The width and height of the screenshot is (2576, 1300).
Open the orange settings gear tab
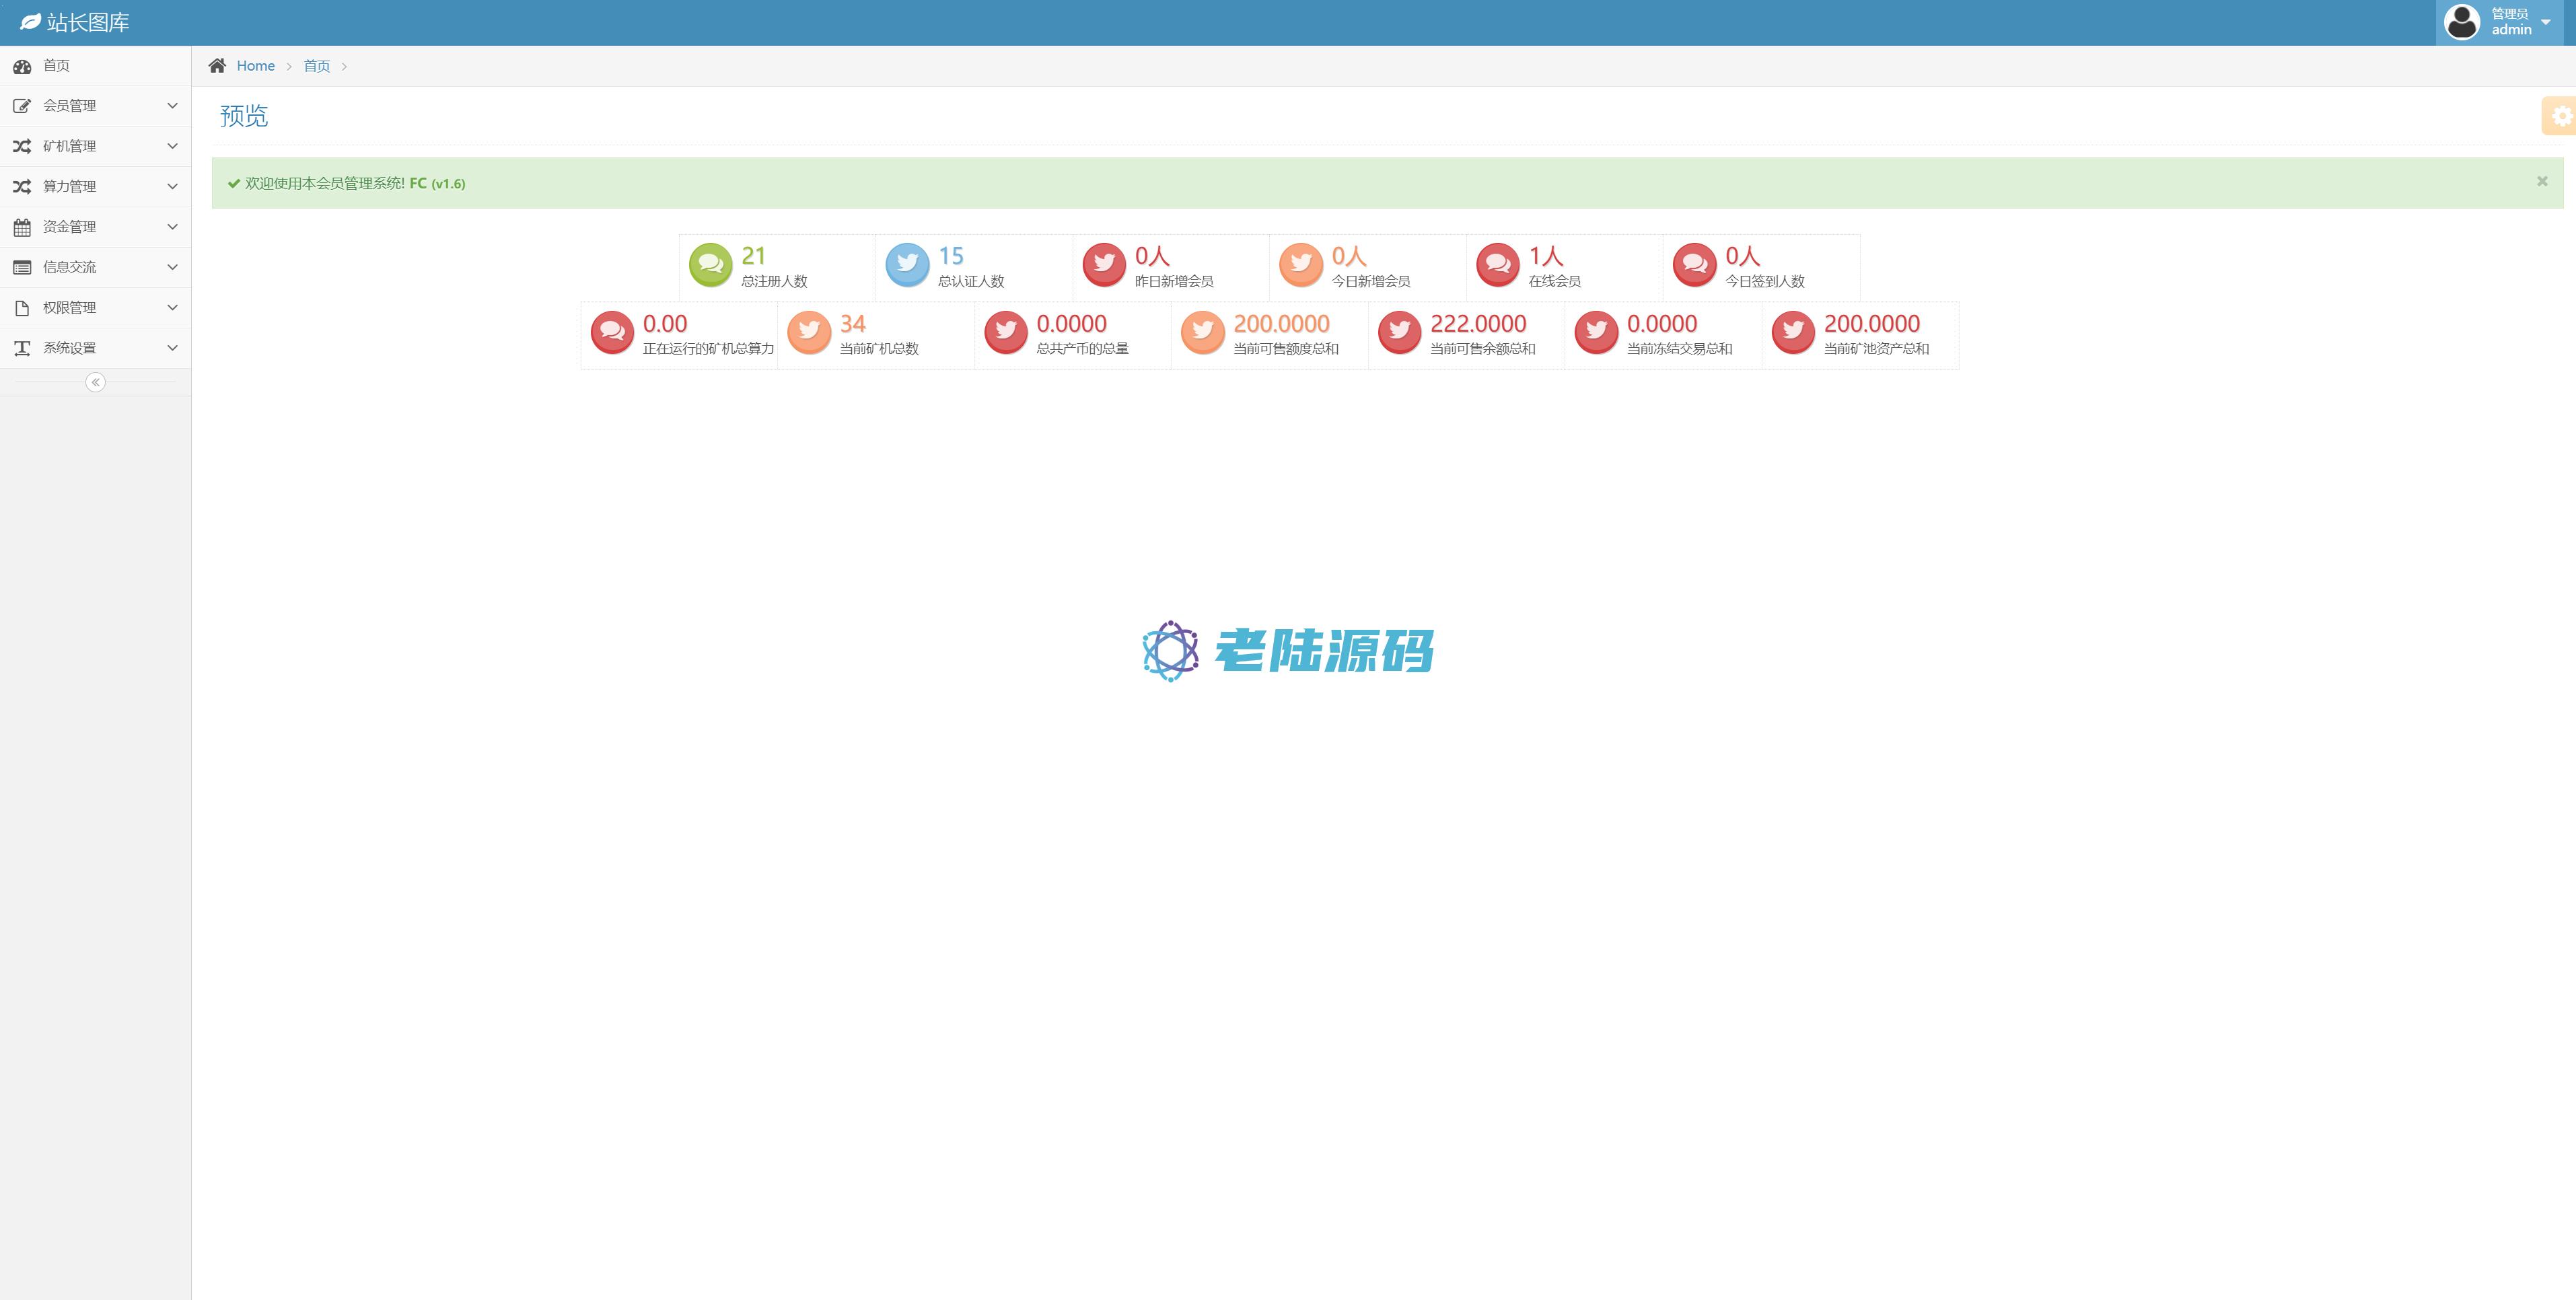[2560, 116]
